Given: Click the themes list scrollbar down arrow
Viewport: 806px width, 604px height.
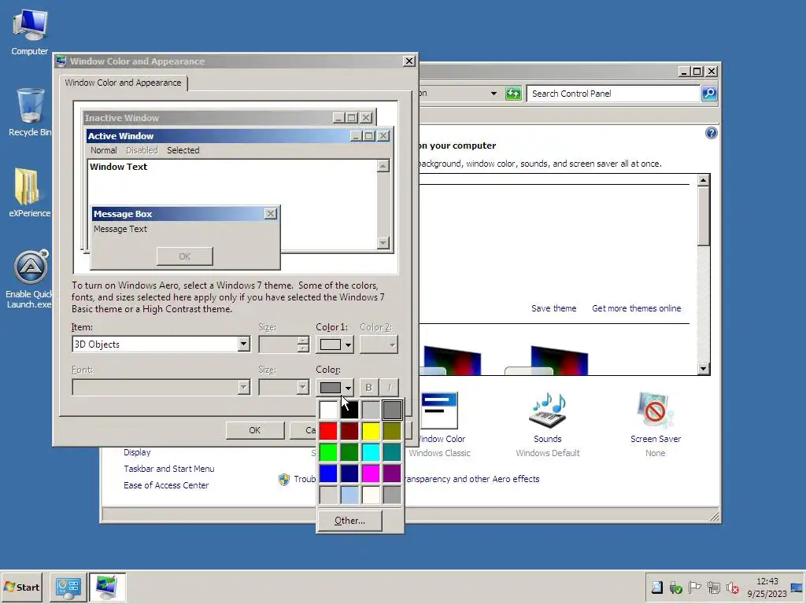Looking at the screenshot, I should coord(703,368).
